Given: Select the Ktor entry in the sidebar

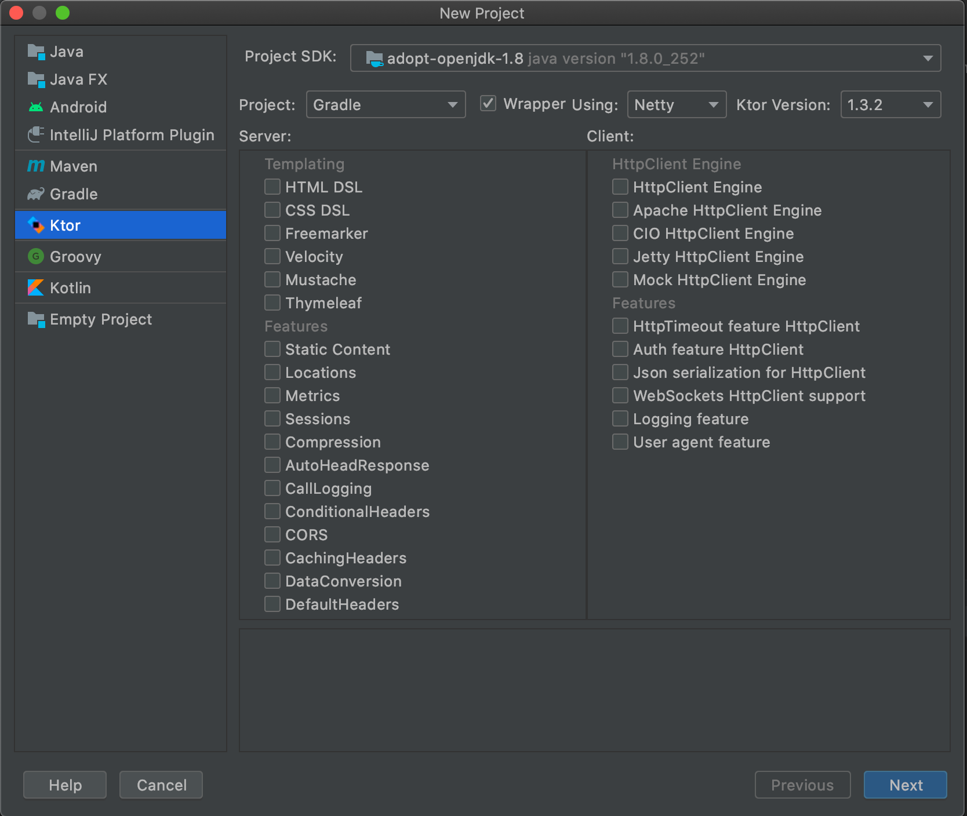Looking at the screenshot, I should coord(121,225).
